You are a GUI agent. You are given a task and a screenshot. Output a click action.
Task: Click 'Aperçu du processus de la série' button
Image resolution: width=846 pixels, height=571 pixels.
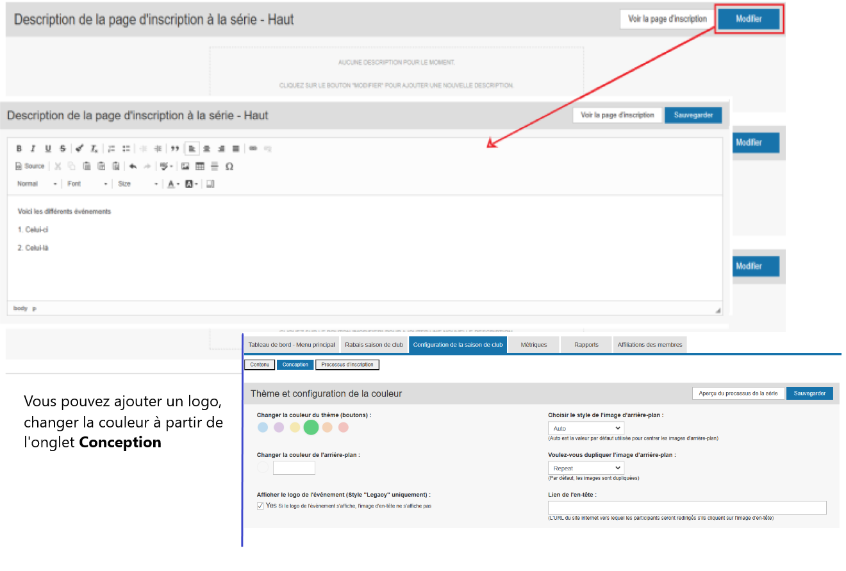point(738,393)
